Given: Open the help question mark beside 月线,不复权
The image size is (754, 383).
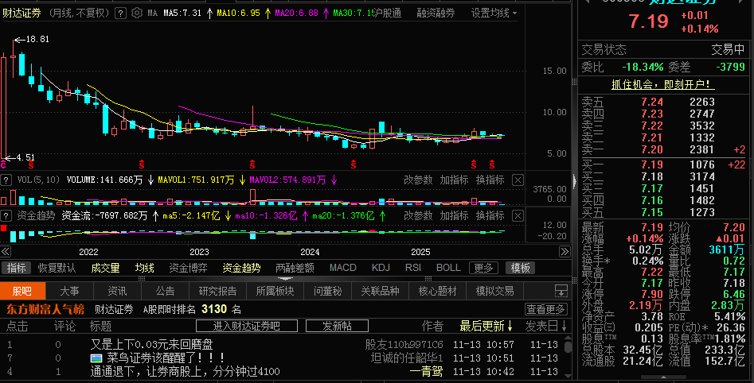Looking at the screenshot, I should [120, 13].
